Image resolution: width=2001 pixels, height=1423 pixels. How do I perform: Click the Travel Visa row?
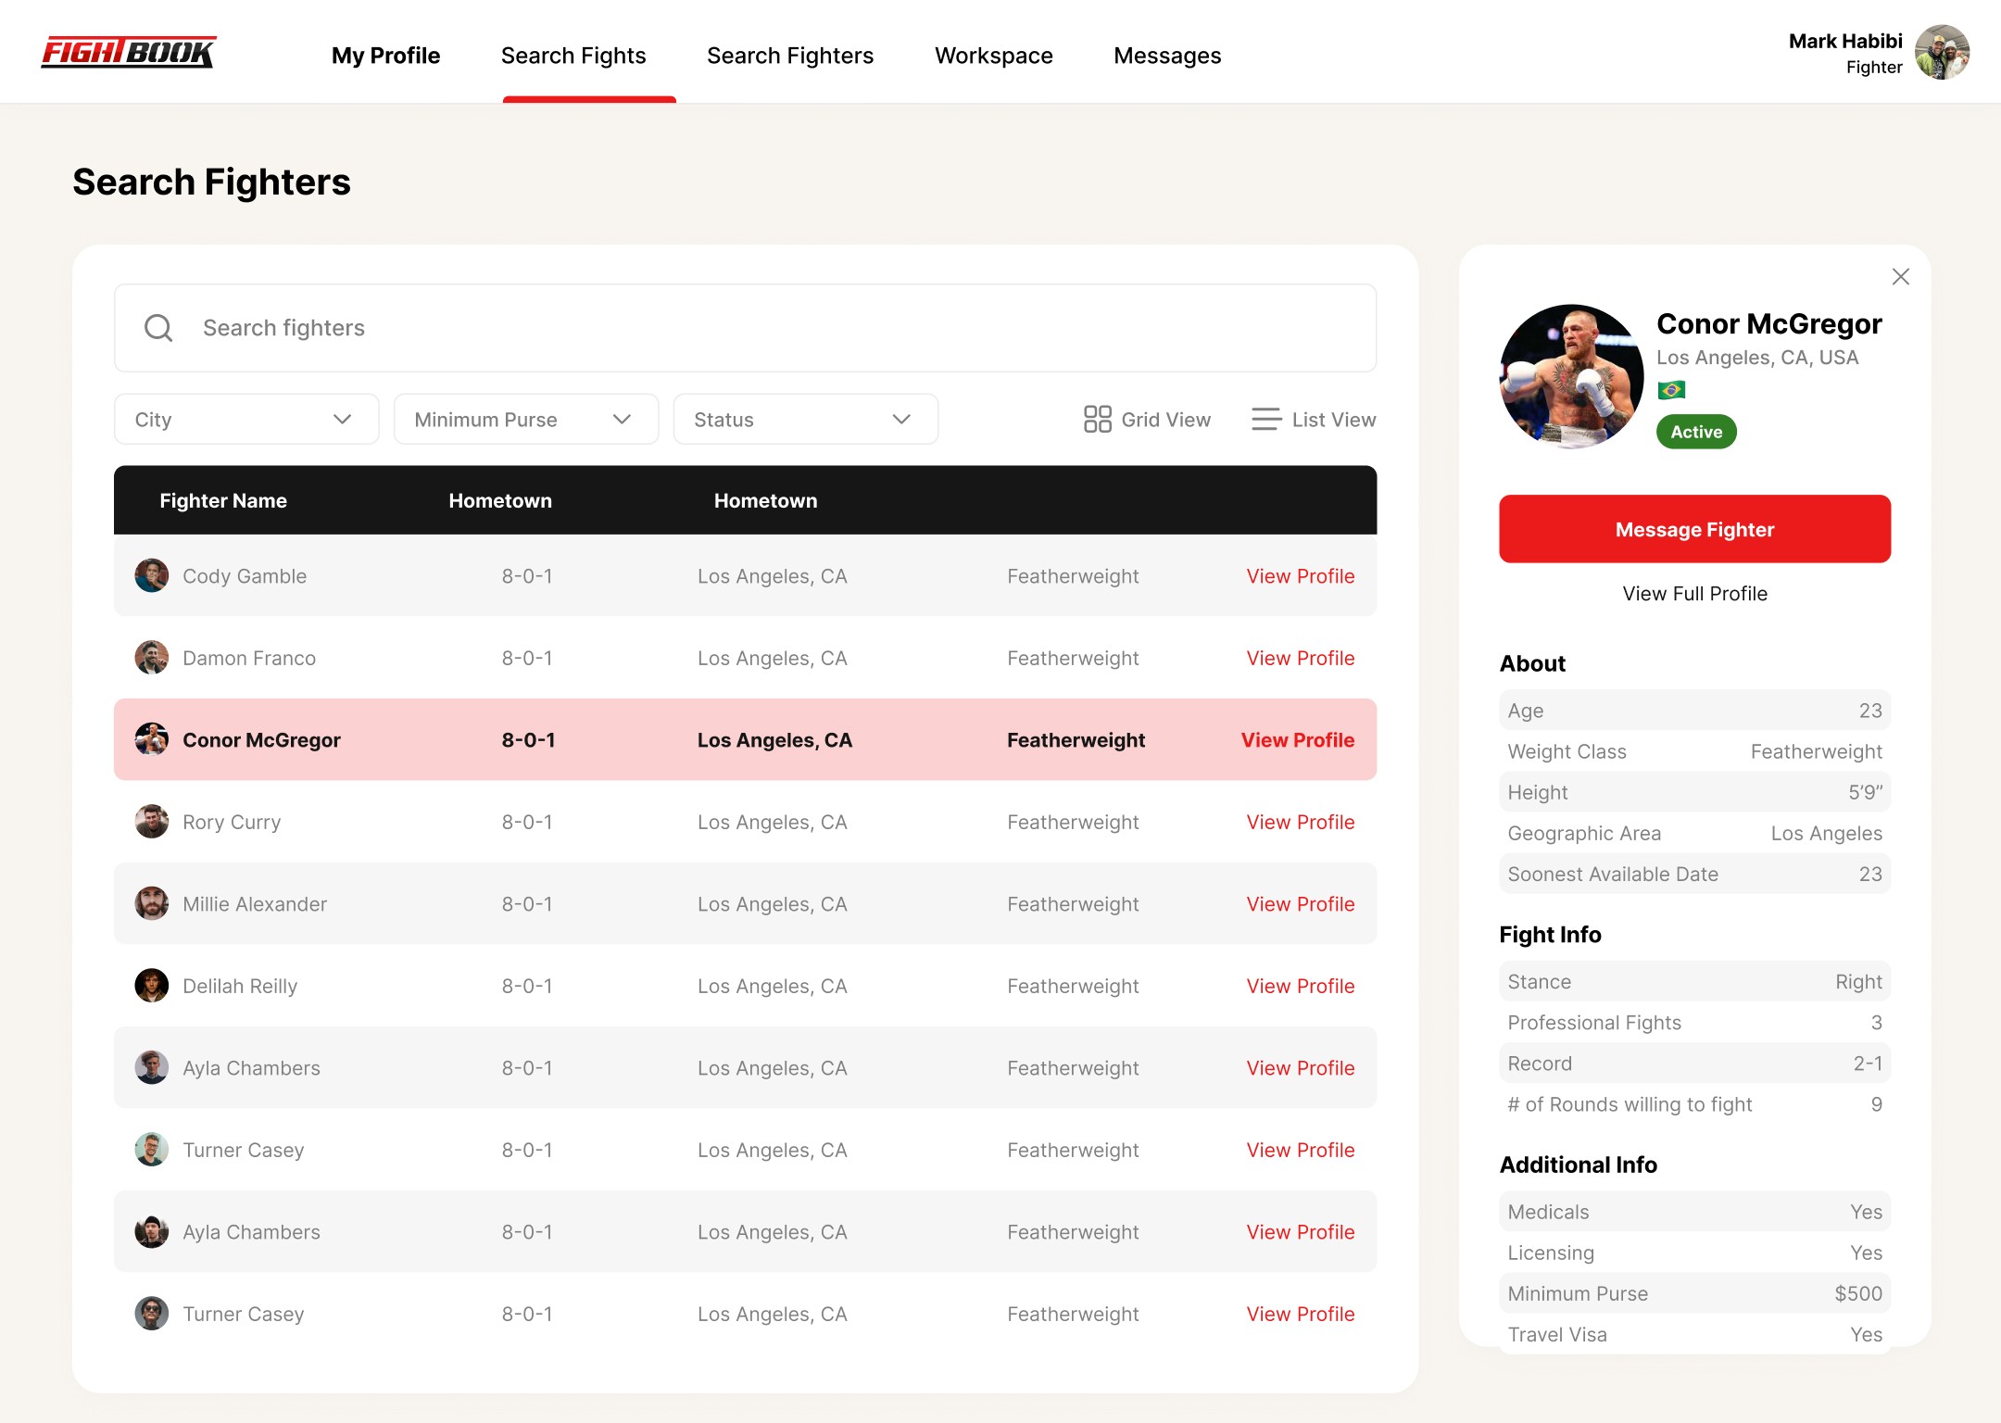(1695, 1334)
